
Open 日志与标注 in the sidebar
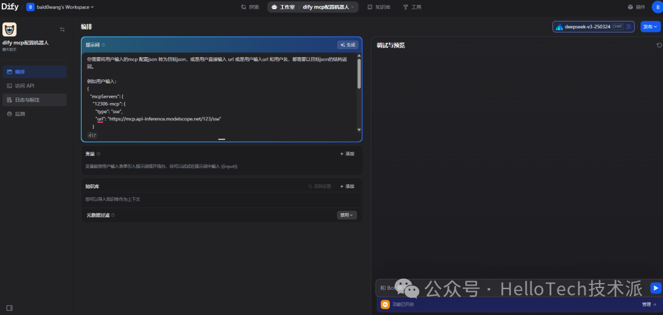(34, 100)
